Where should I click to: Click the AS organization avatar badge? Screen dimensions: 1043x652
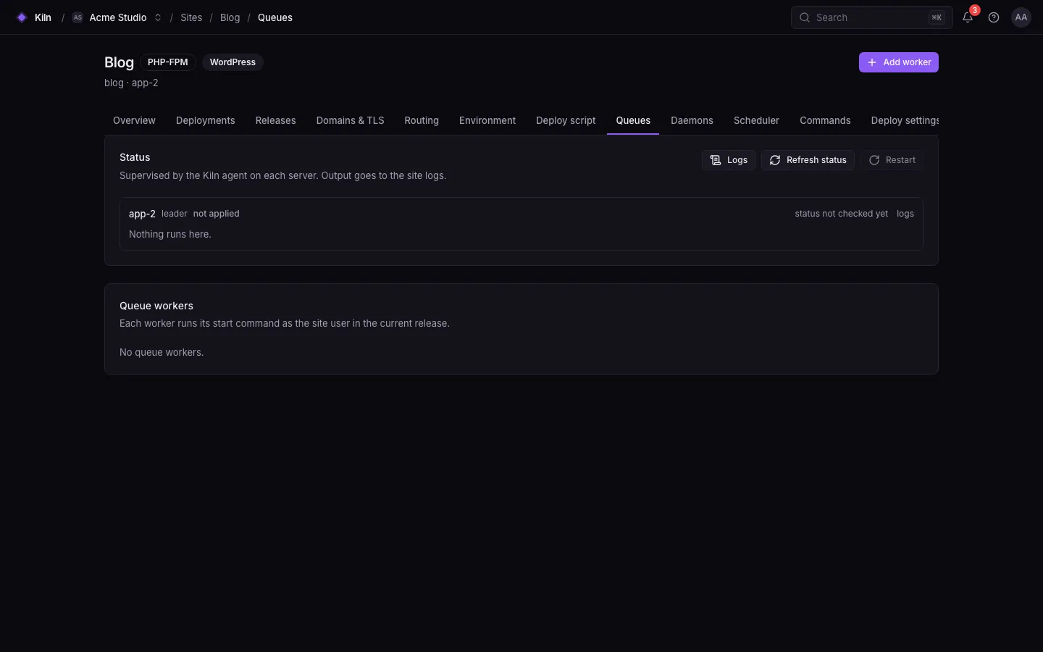click(78, 17)
